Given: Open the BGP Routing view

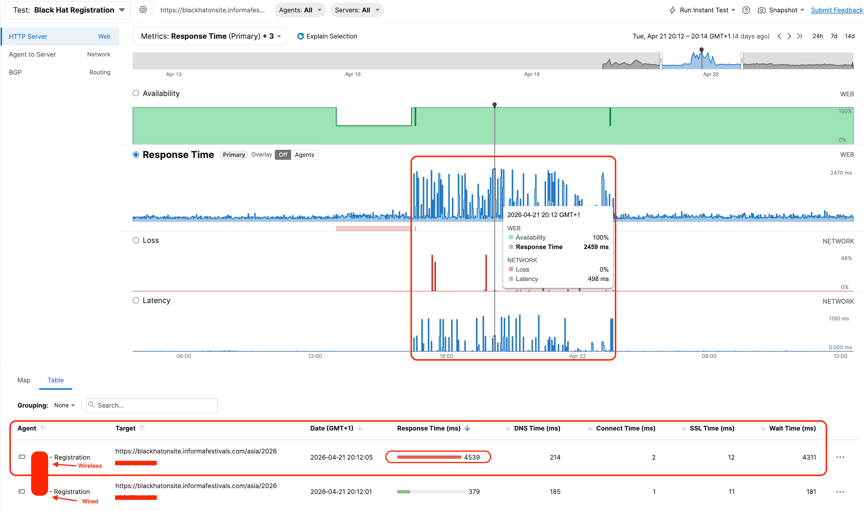Looking at the screenshot, I should (60, 72).
